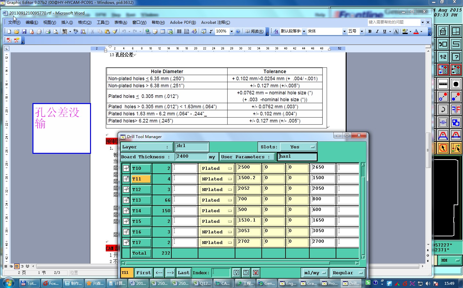Click the question mark icon in Graphic Editor panel
Viewport: 463px width, 288px height.
click(456, 57)
